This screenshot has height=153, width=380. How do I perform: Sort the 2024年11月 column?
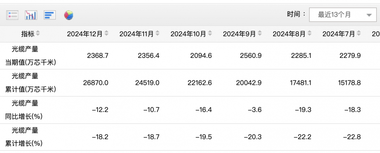(157, 34)
